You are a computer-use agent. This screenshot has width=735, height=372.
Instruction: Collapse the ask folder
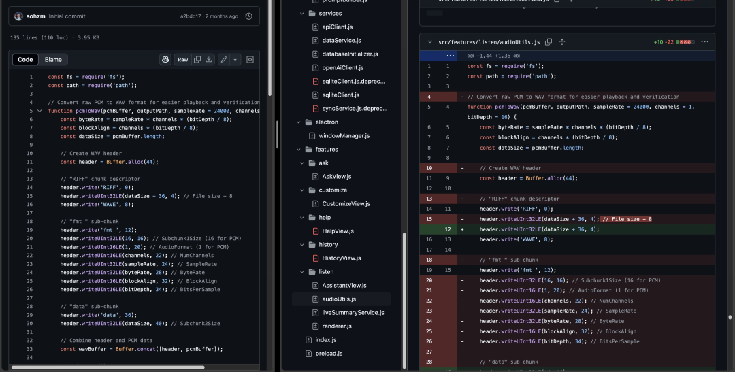[x=302, y=163]
